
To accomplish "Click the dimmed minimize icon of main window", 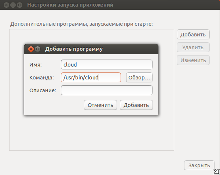I will (13, 5).
